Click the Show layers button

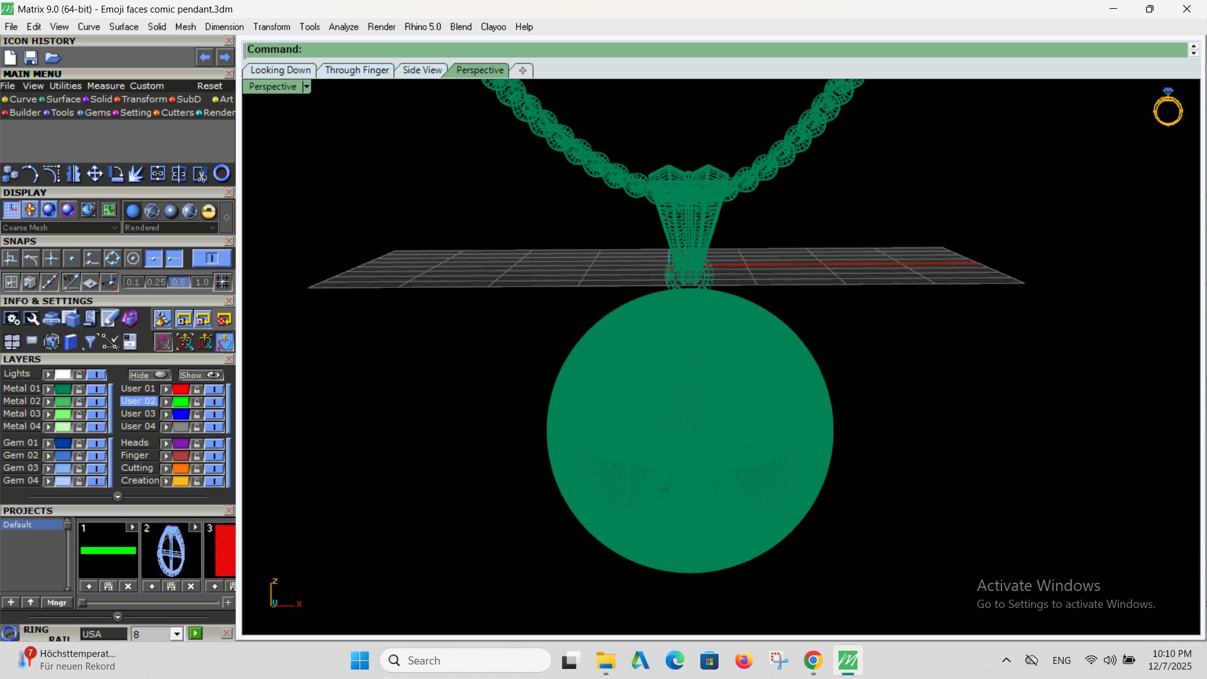201,375
